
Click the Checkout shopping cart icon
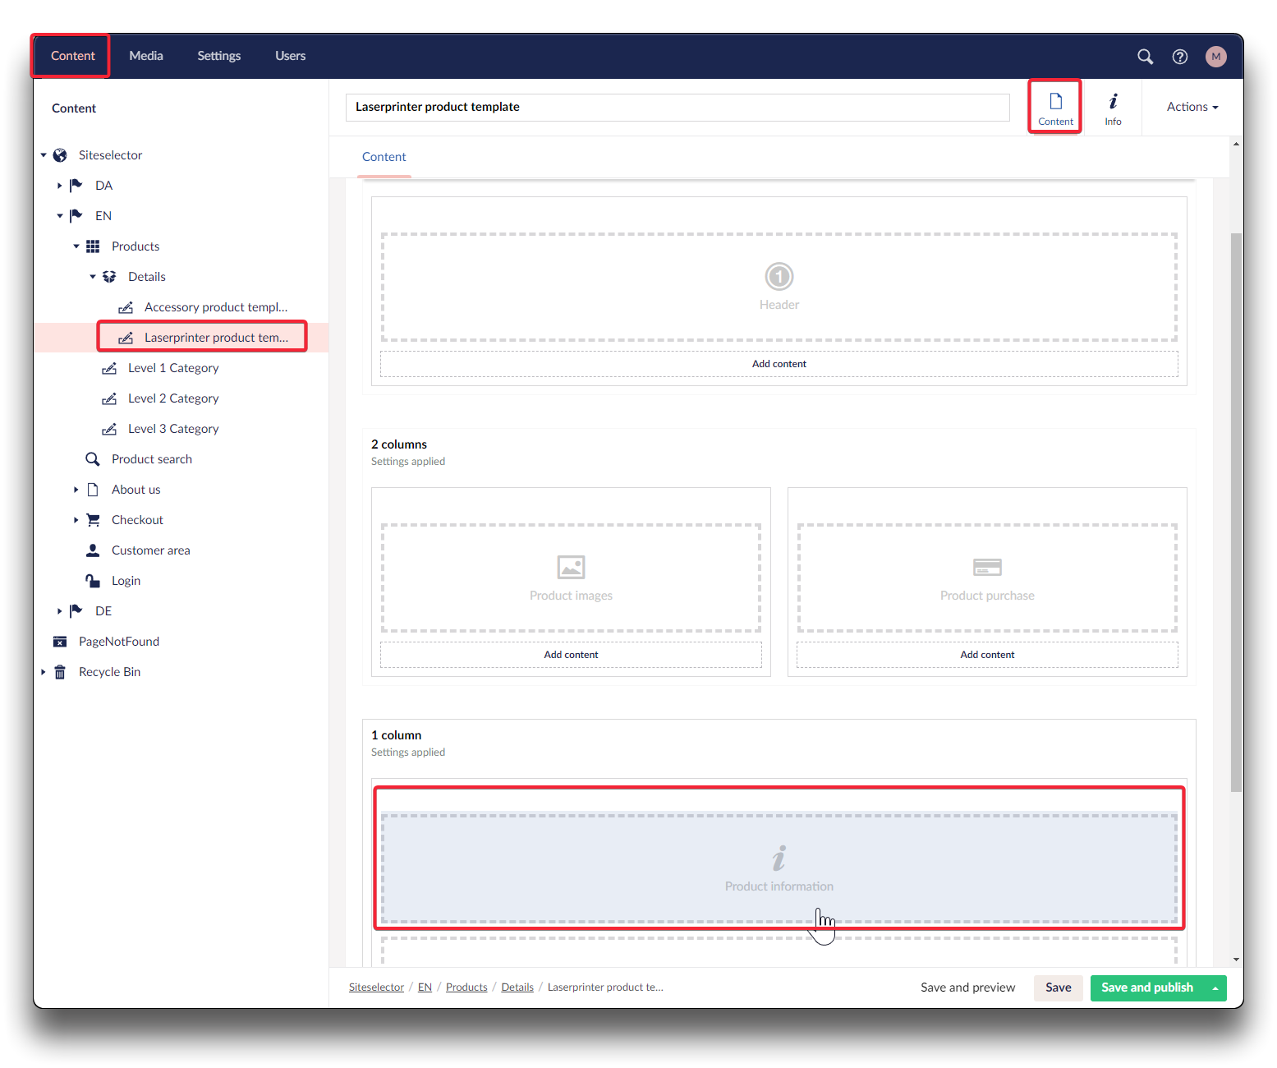point(93,520)
